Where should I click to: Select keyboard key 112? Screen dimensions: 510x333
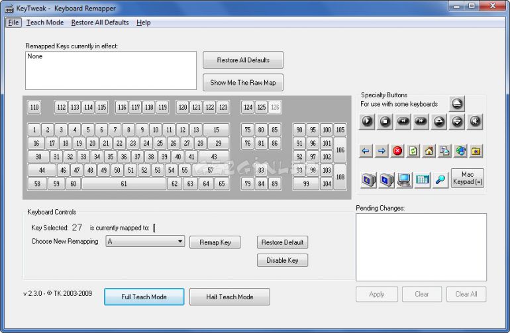tap(61, 107)
